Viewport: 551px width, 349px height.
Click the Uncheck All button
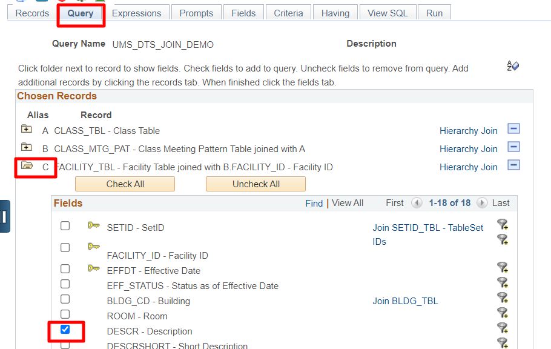pyautogui.click(x=256, y=184)
